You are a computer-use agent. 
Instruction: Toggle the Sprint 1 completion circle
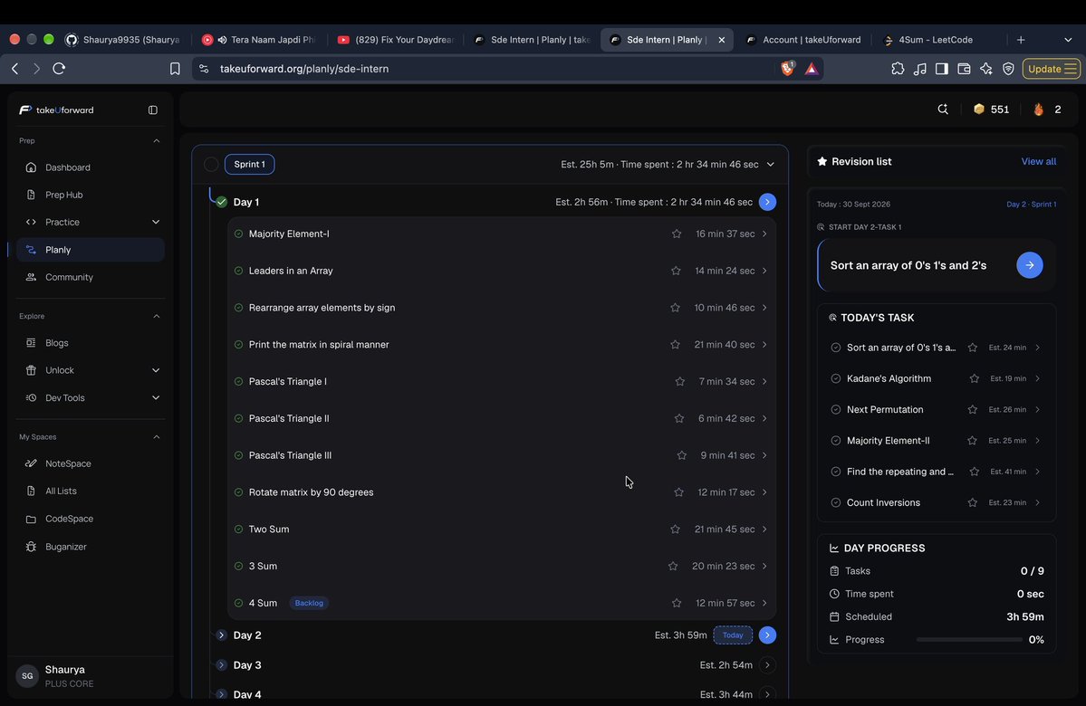click(x=211, y=164)
